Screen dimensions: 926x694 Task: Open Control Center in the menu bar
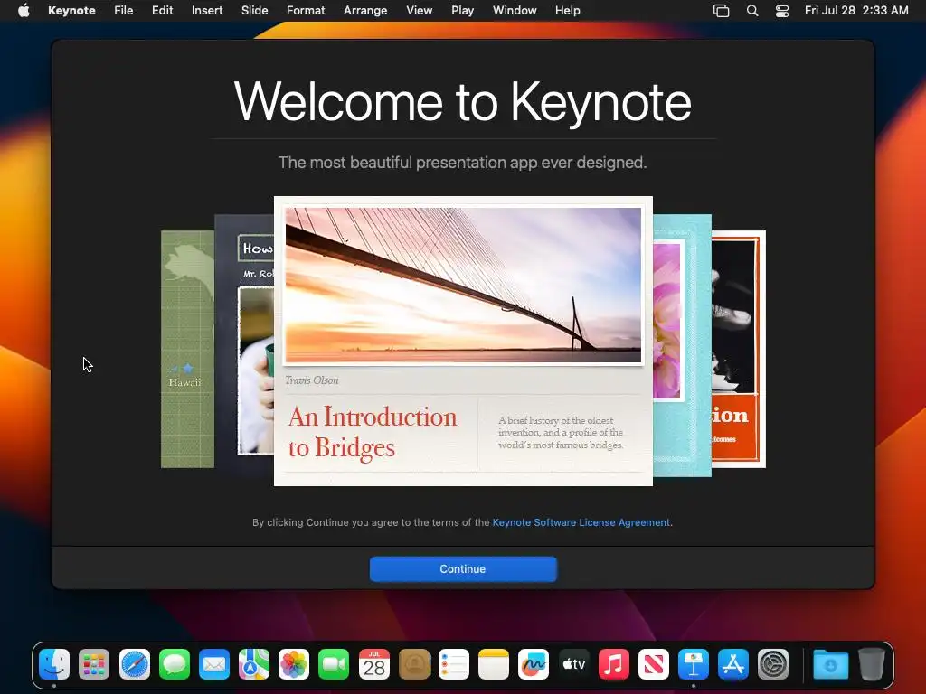[x=782, y=11]
